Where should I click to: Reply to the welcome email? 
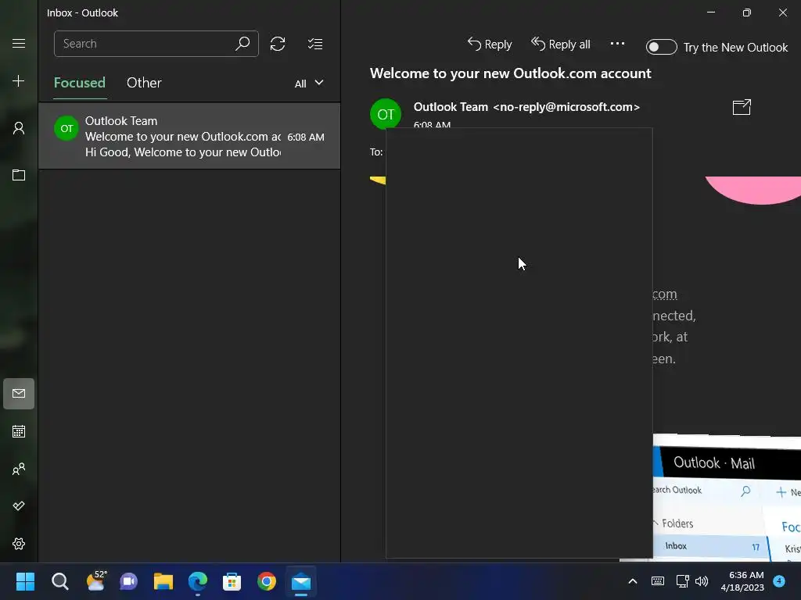[x=490, y=45]
